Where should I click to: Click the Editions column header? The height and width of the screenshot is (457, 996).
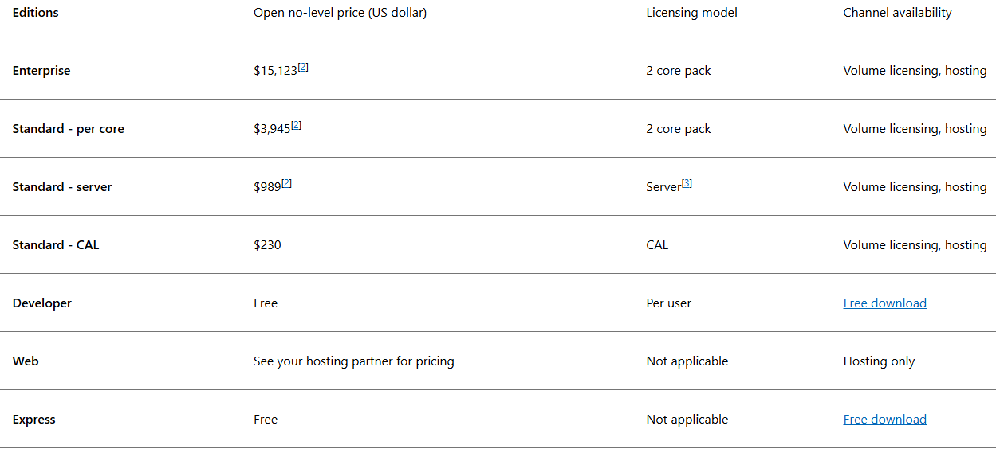point(36,13)
